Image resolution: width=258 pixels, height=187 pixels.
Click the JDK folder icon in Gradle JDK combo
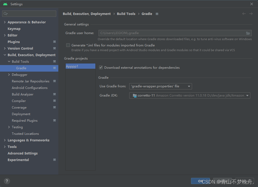point(135,95)
